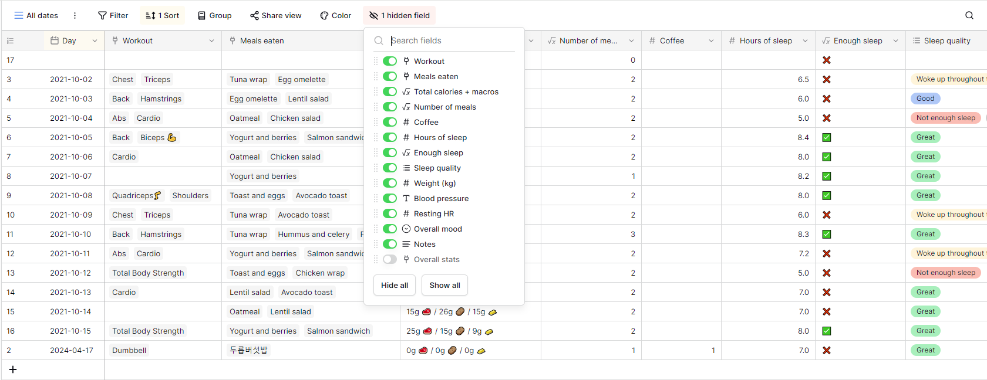Expand the Day column dropdown arrow

pos(95,40)
